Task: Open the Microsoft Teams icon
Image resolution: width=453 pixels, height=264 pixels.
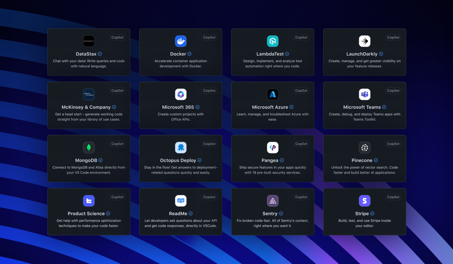Action: (365, 94)
